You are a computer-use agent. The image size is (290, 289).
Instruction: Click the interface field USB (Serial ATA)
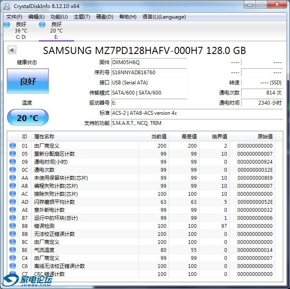(149, 83)
